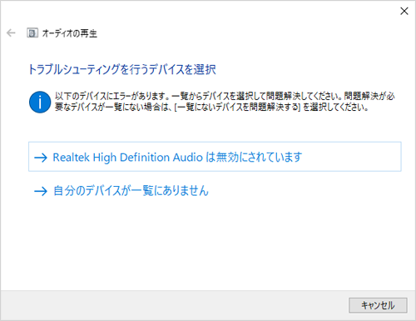Click the オーディオの再生 title text
This screenshot has height=321, width=416.
coord(70,33)
